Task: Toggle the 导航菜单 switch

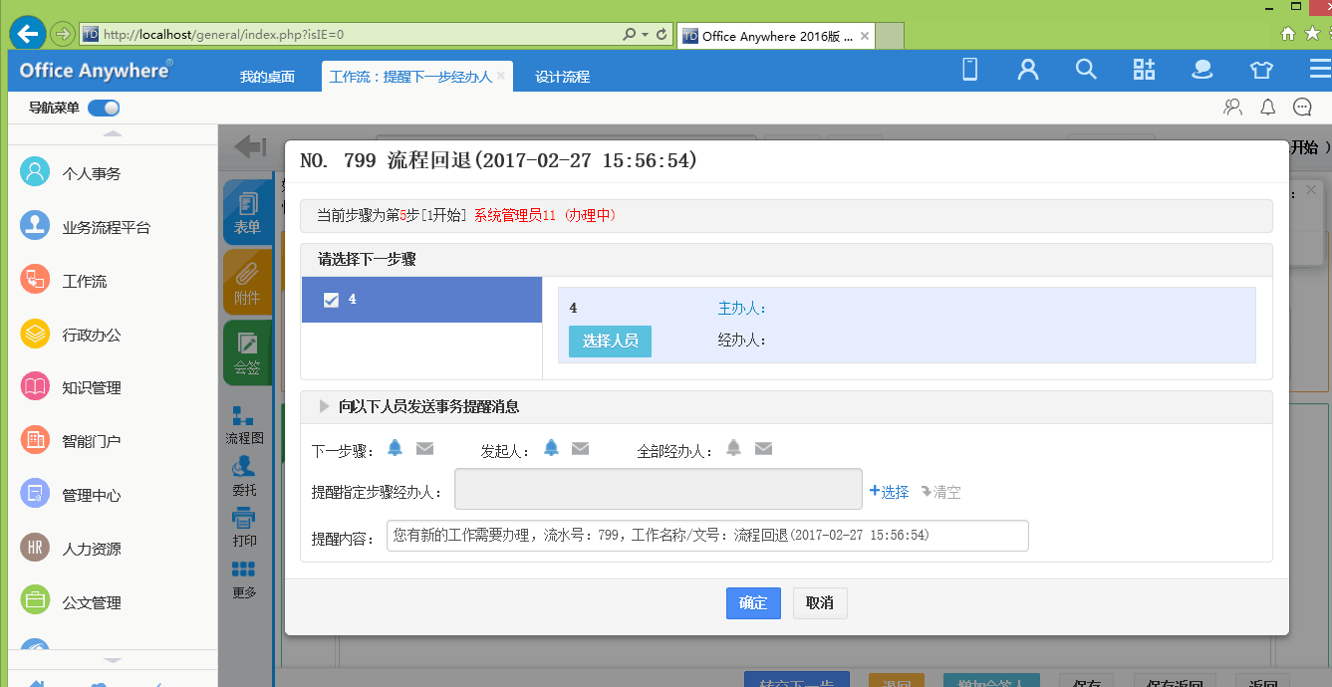Action: (x=104, y=108)
